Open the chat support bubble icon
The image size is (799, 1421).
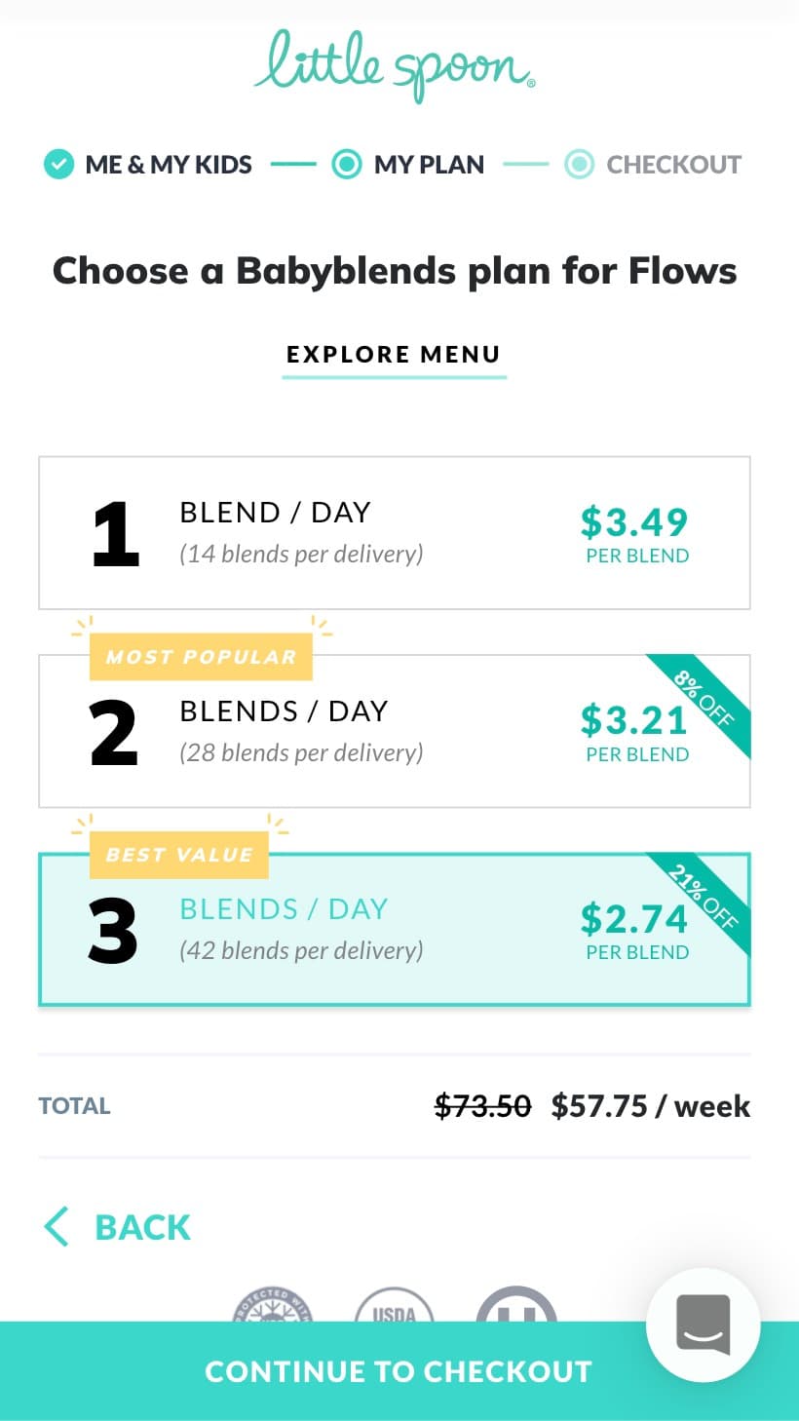[703, 1325]
